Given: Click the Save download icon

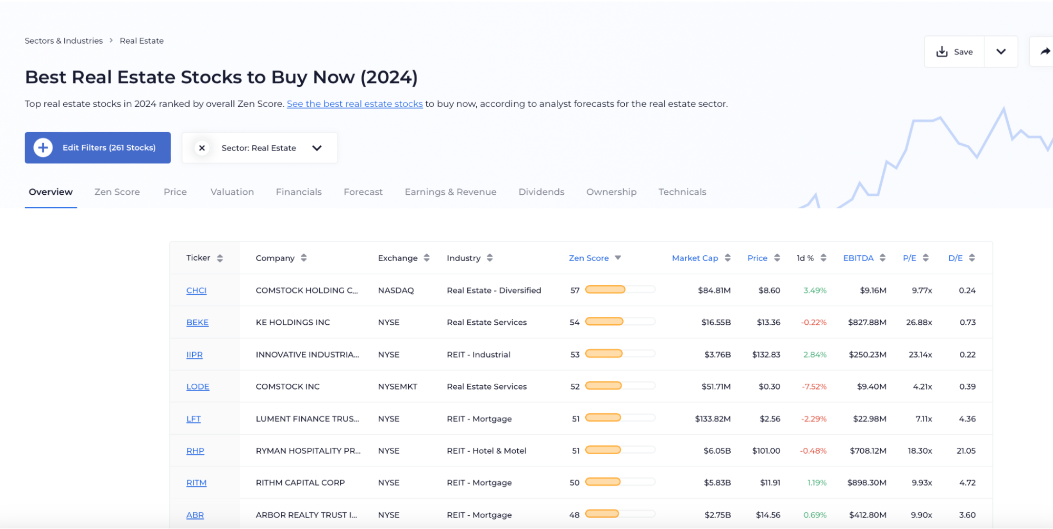Looking at the screenshot, I should coord(941,52).
